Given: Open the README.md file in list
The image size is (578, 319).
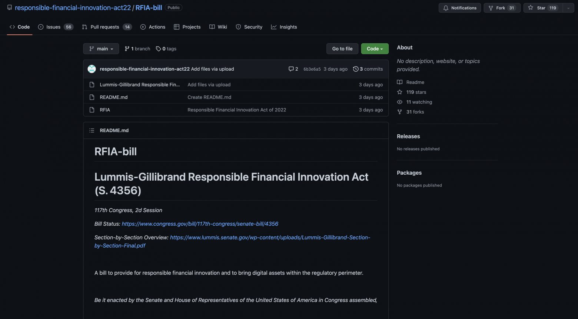Looking at the screenshot, I should 113,97.
